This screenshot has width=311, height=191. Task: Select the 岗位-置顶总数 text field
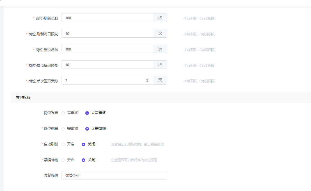tap(107, 49)
